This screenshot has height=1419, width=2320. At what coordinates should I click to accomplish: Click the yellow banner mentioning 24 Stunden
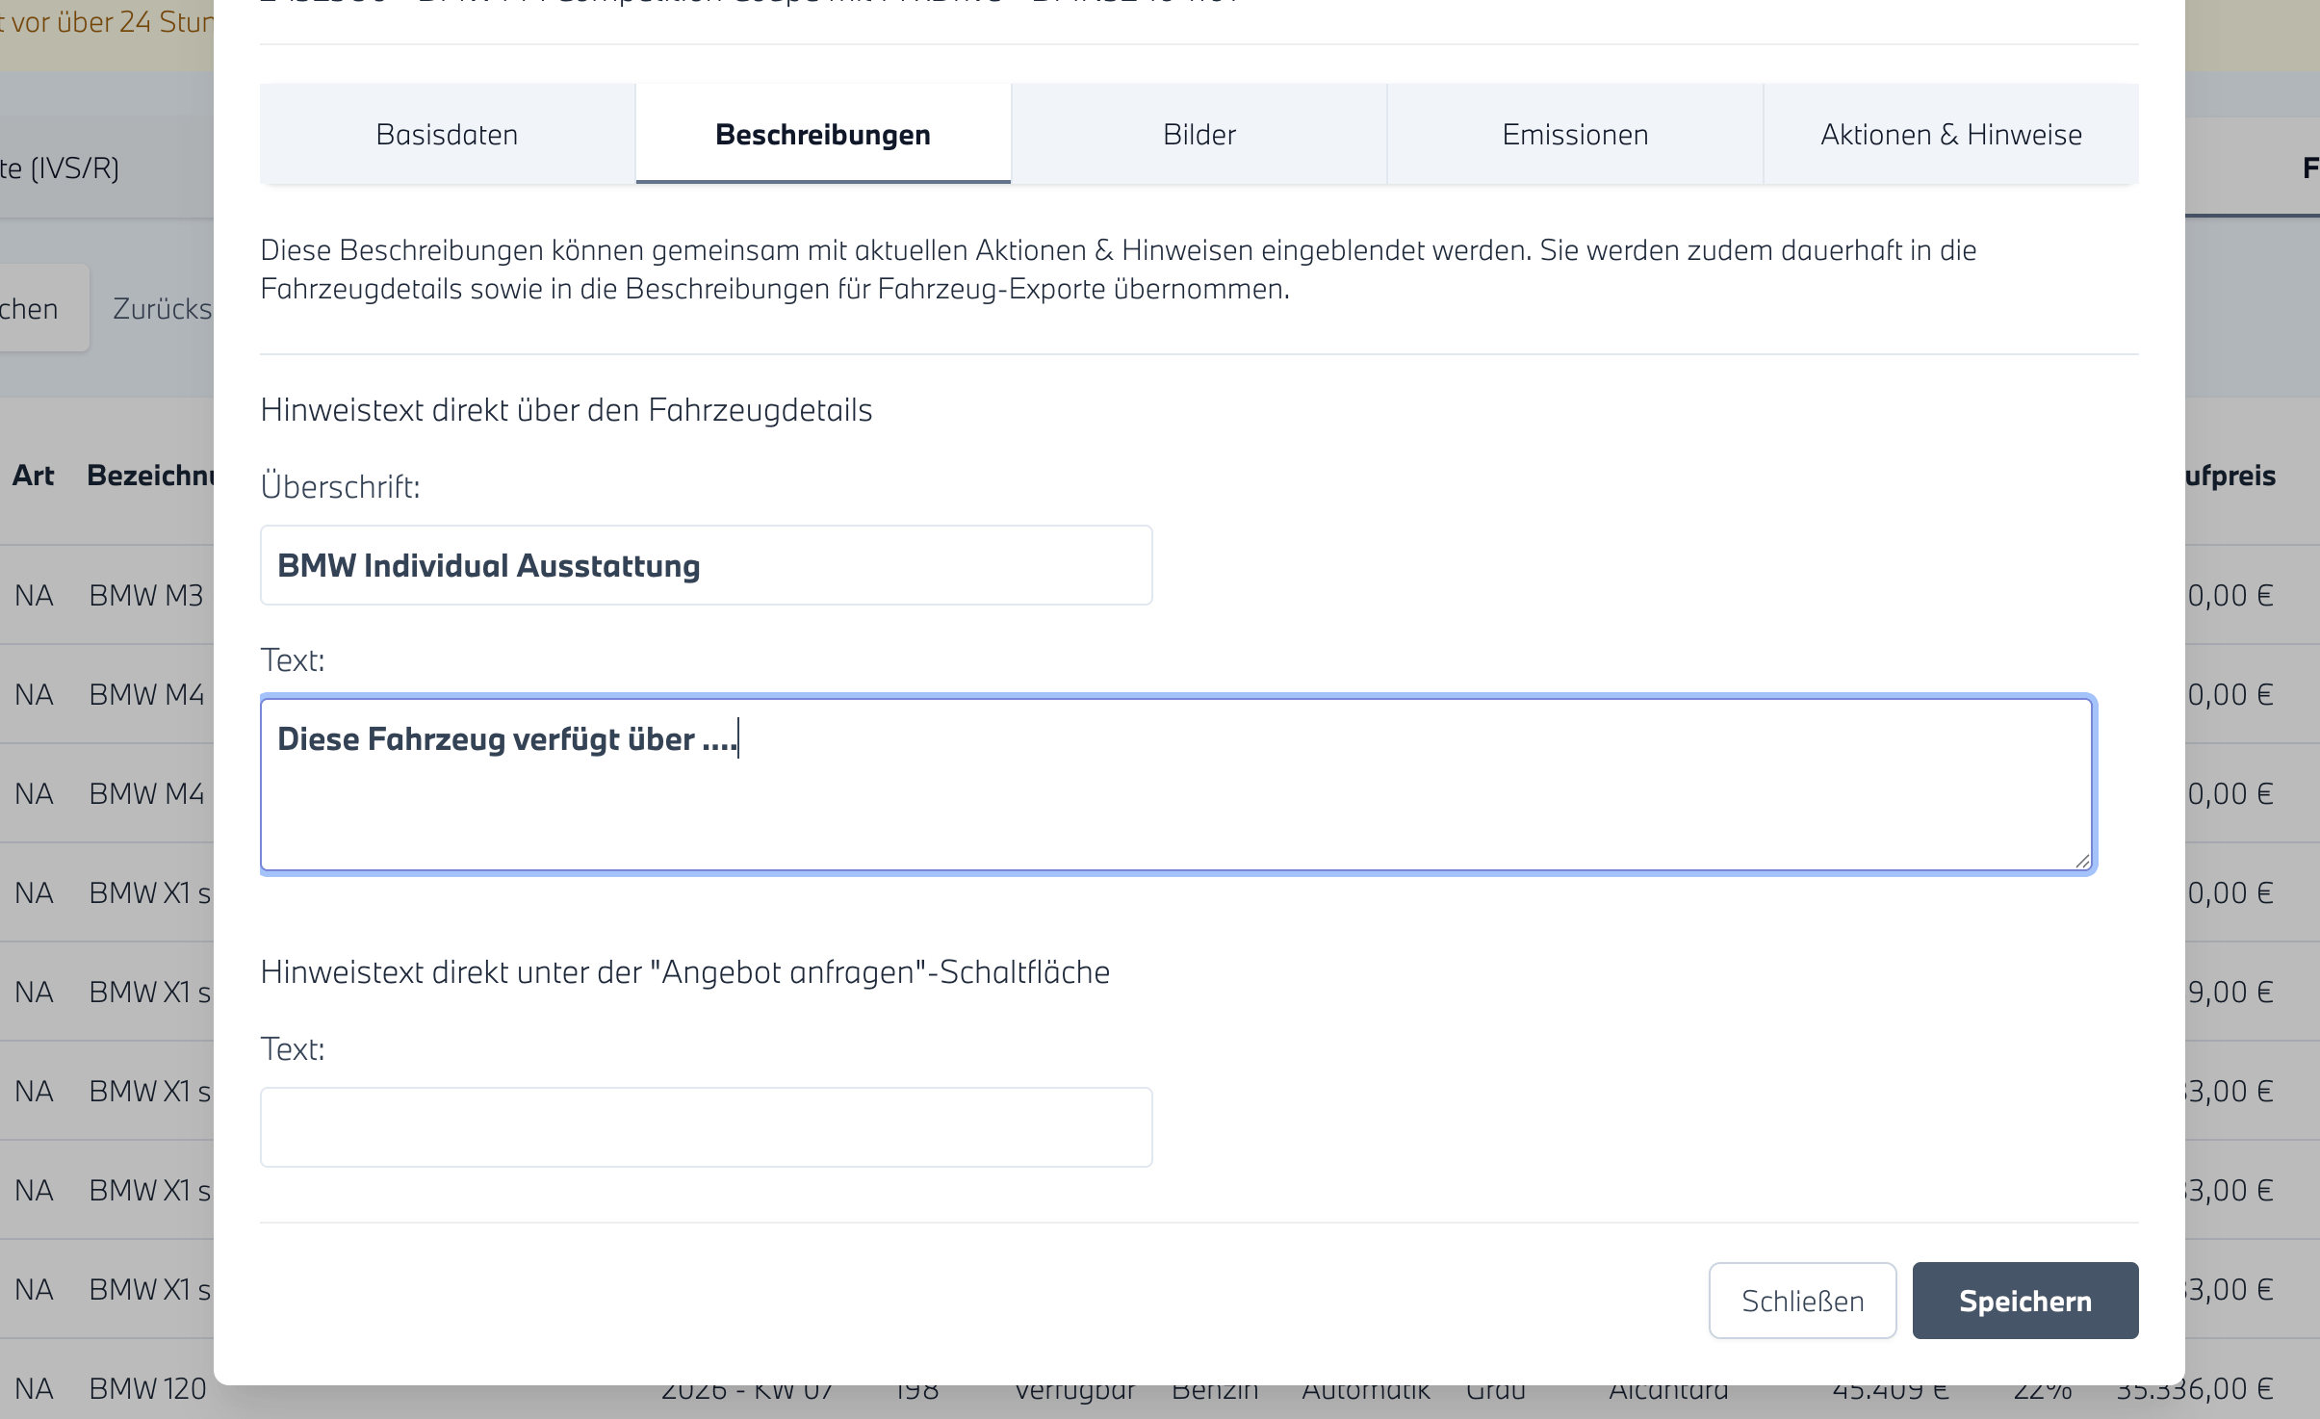pyautogui.click(x=106, y=23)
